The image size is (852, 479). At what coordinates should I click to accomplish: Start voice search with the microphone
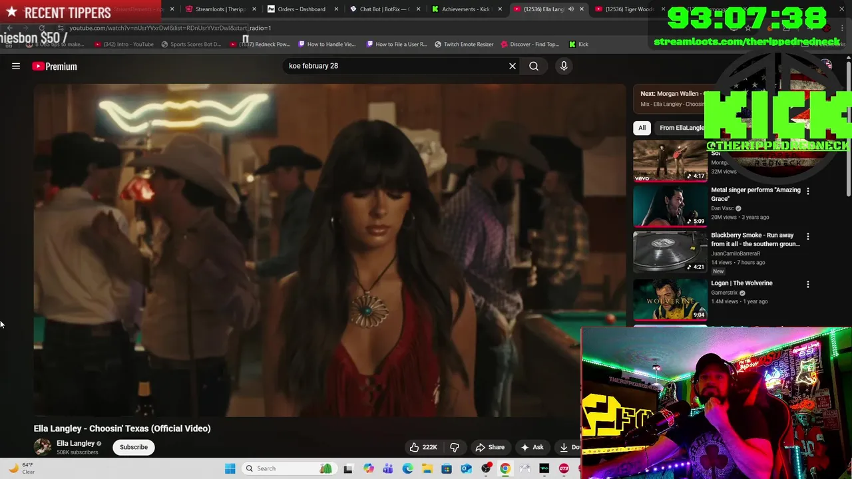tap(564, 66)
